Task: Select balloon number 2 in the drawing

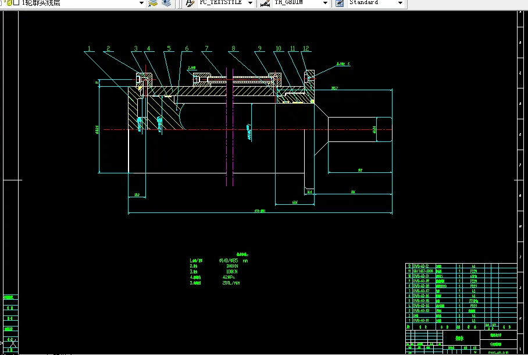Action: coord(108,48)
